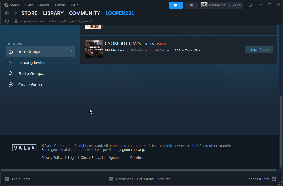Open the Steam menu
This screenshot has width=283, height=186.
point(12,5)
